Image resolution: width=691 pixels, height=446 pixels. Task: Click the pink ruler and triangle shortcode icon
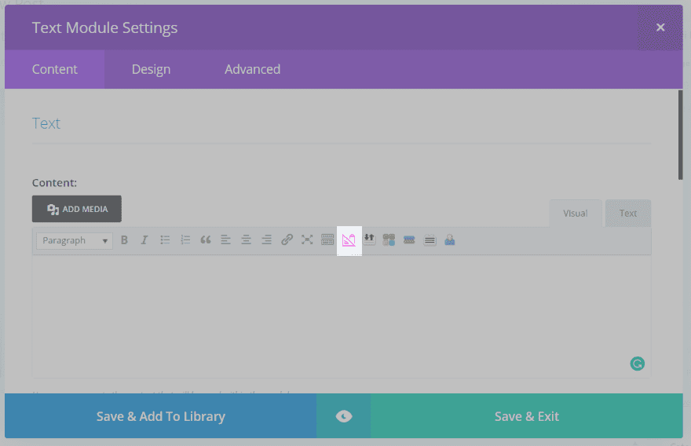(349, 240)
